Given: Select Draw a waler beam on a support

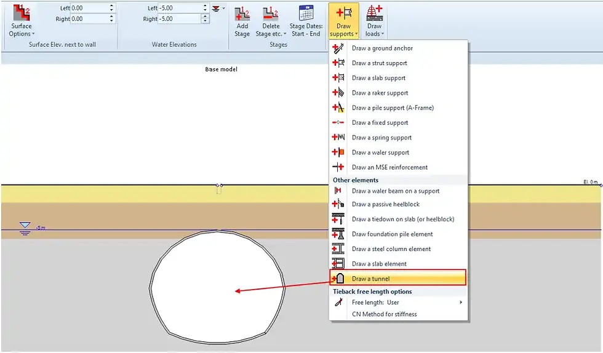Looking at the screenshot, I should click(x=395, y=191).
